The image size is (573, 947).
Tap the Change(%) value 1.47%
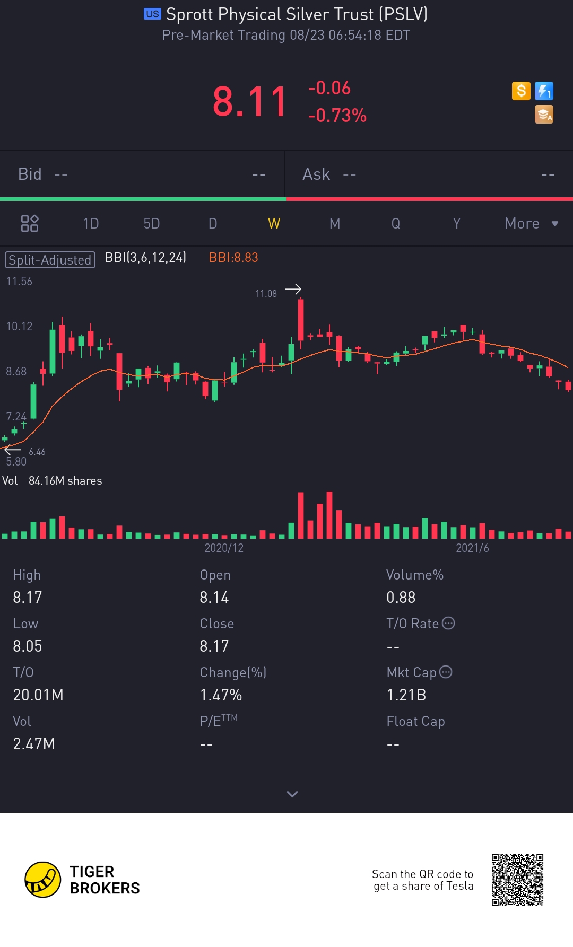(x=221, y=695)
